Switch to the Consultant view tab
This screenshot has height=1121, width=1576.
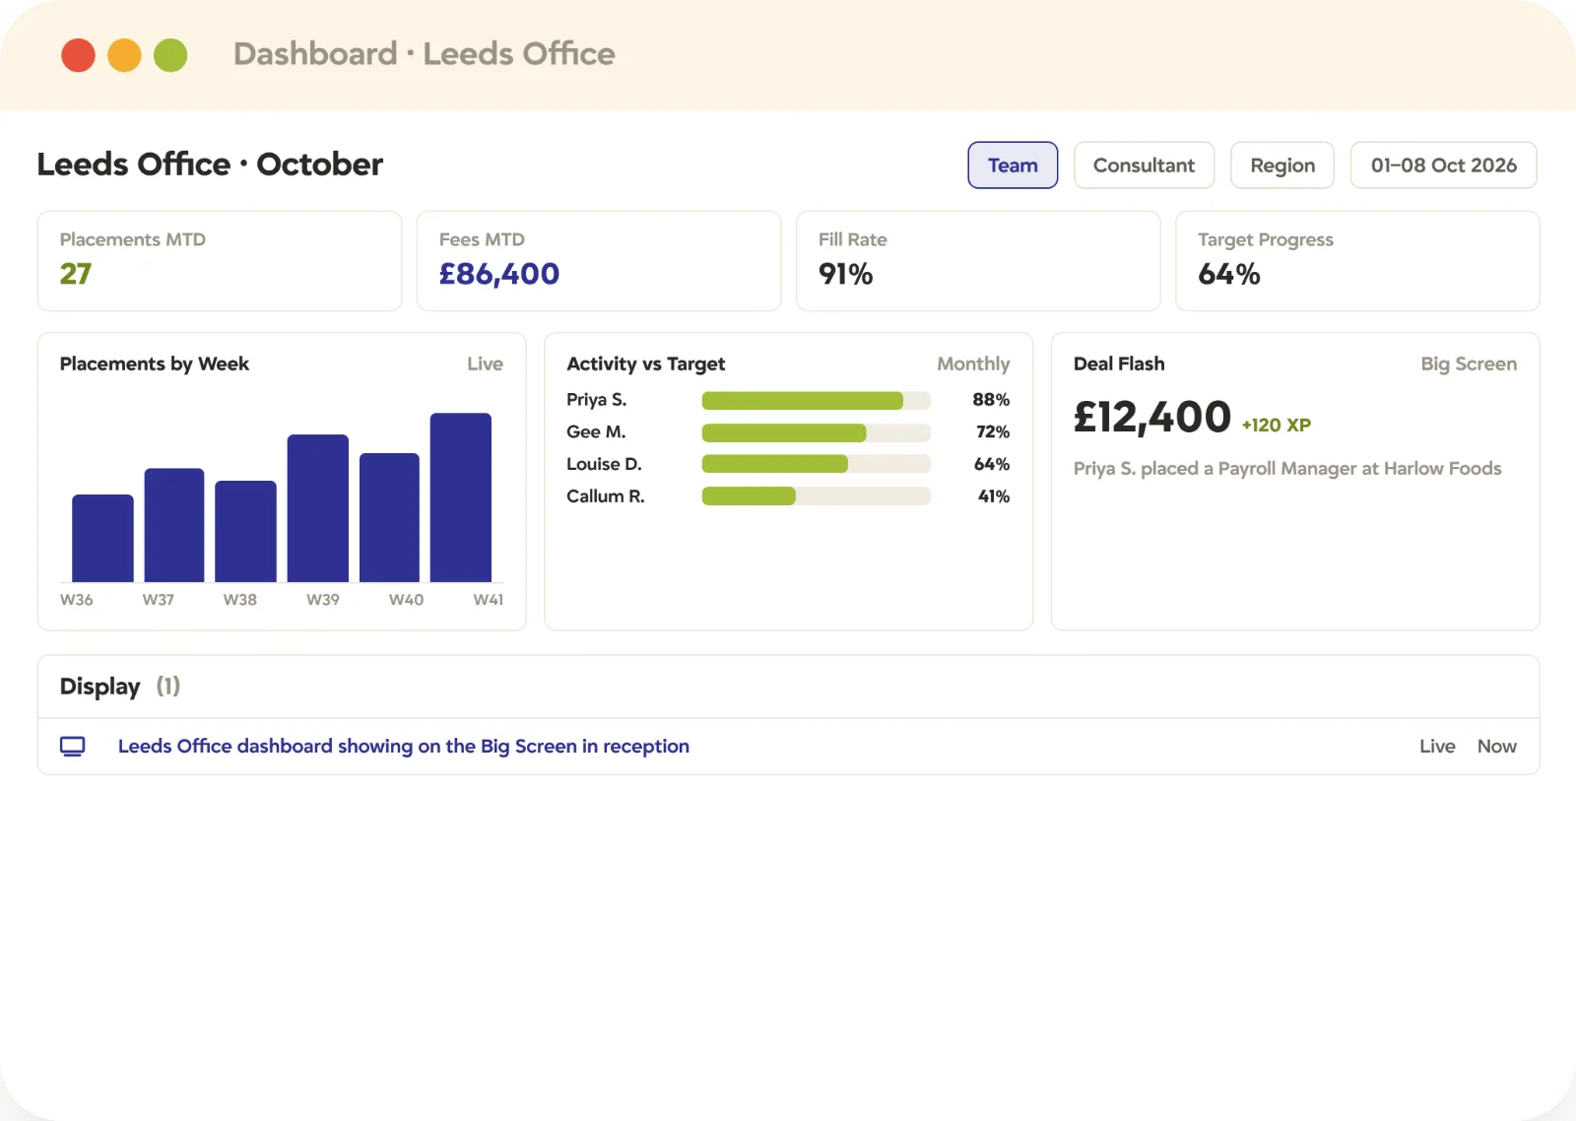coord(1144,165)
